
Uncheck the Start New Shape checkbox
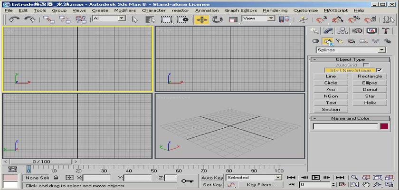tap(380, 70)
